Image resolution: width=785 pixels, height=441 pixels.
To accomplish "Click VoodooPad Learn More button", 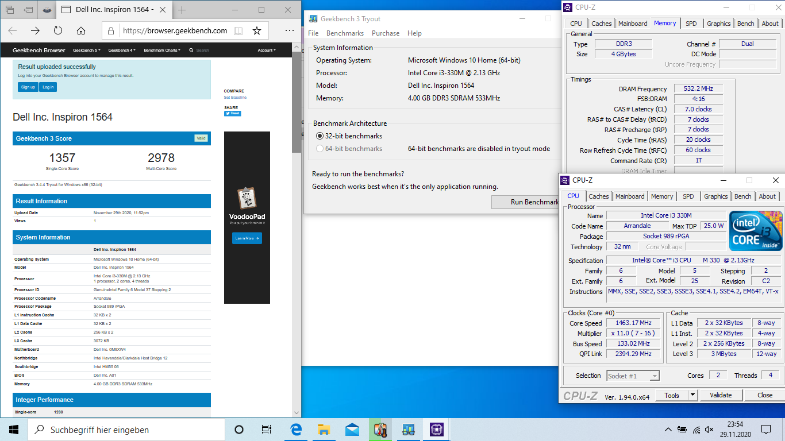I will [247, 238].
